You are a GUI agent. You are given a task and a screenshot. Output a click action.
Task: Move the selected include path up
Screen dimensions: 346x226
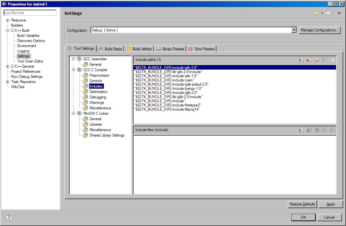324,59
